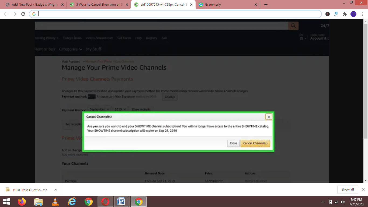368x207 pixels.
Task: Click the battery icon in the system tray
Action: (x=331, y=202)
